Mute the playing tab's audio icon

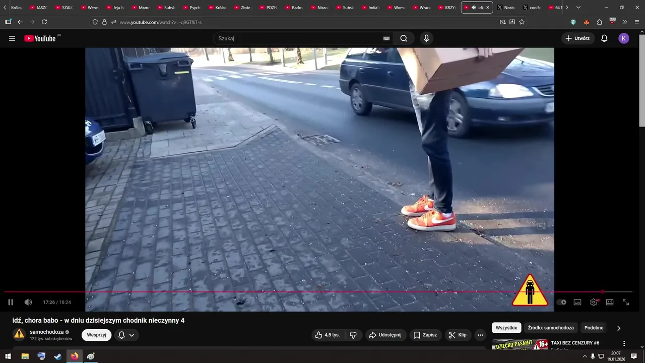pos(473,8)
